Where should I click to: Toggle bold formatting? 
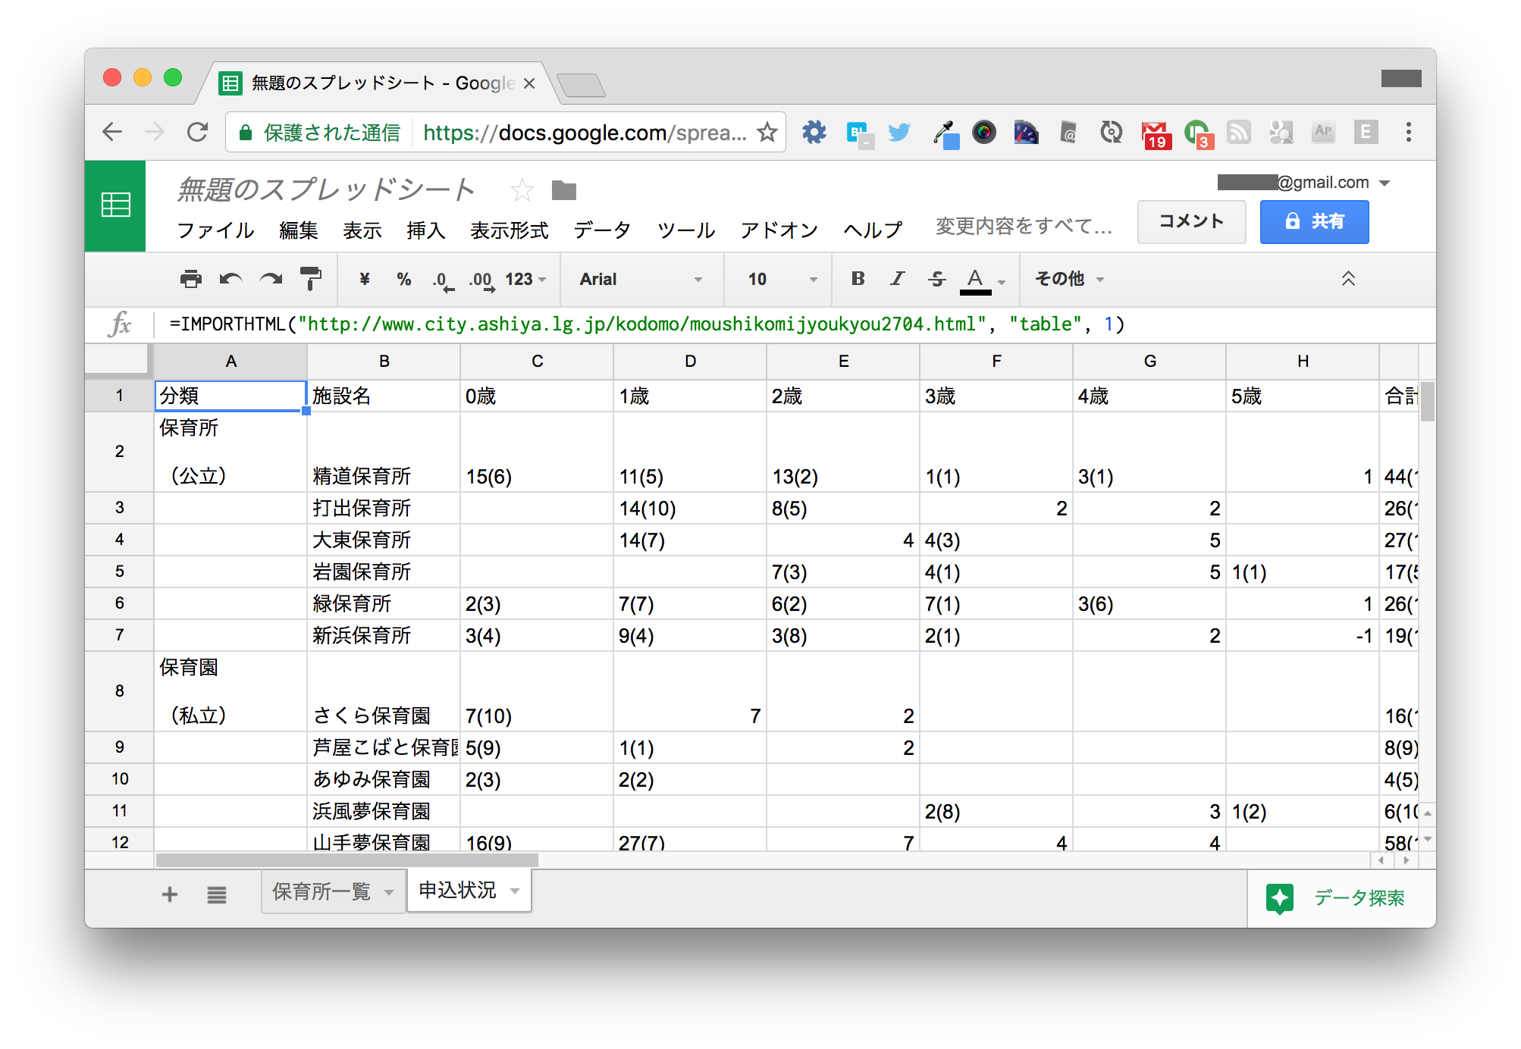click(x=858, y=279)
